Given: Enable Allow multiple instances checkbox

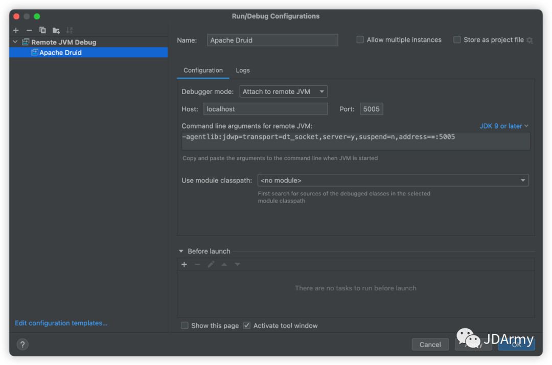Looking at the screenshot, I should coord(360,40).
